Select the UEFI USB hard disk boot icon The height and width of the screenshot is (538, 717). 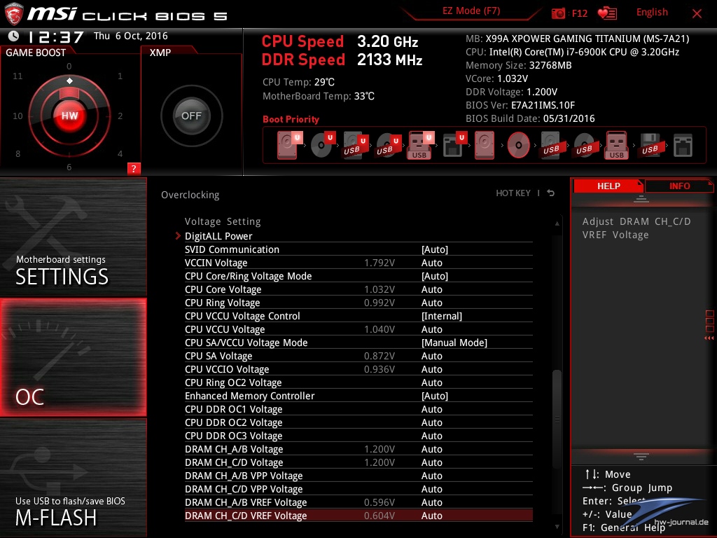tap(355, 146)
